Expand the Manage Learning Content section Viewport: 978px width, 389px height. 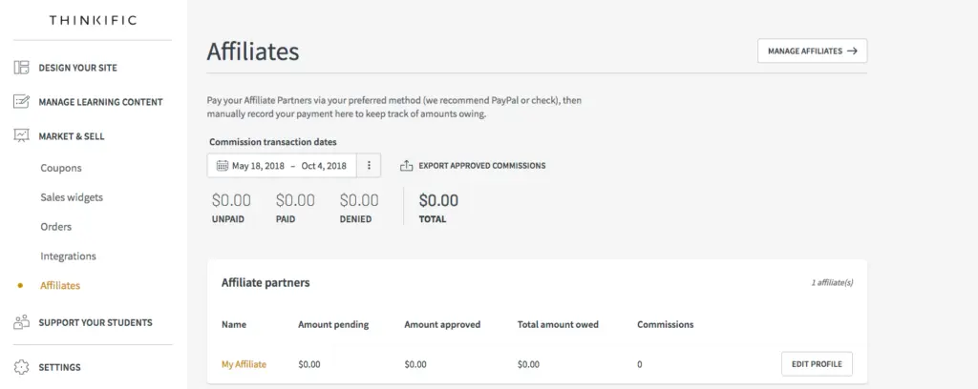[100, 102]
